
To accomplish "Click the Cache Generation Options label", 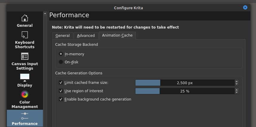I will pos(79,73).
